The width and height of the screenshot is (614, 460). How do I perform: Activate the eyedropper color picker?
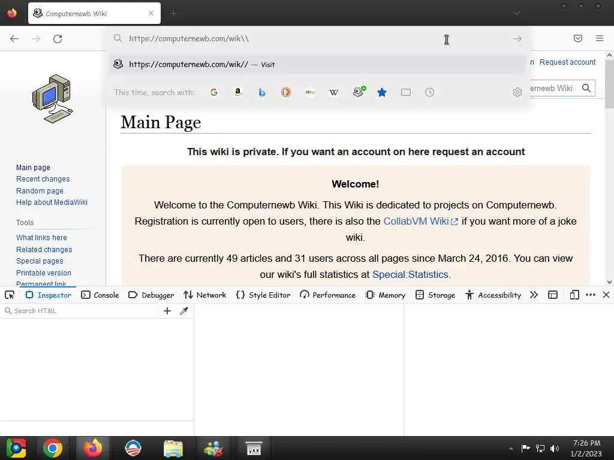[184, 311]
